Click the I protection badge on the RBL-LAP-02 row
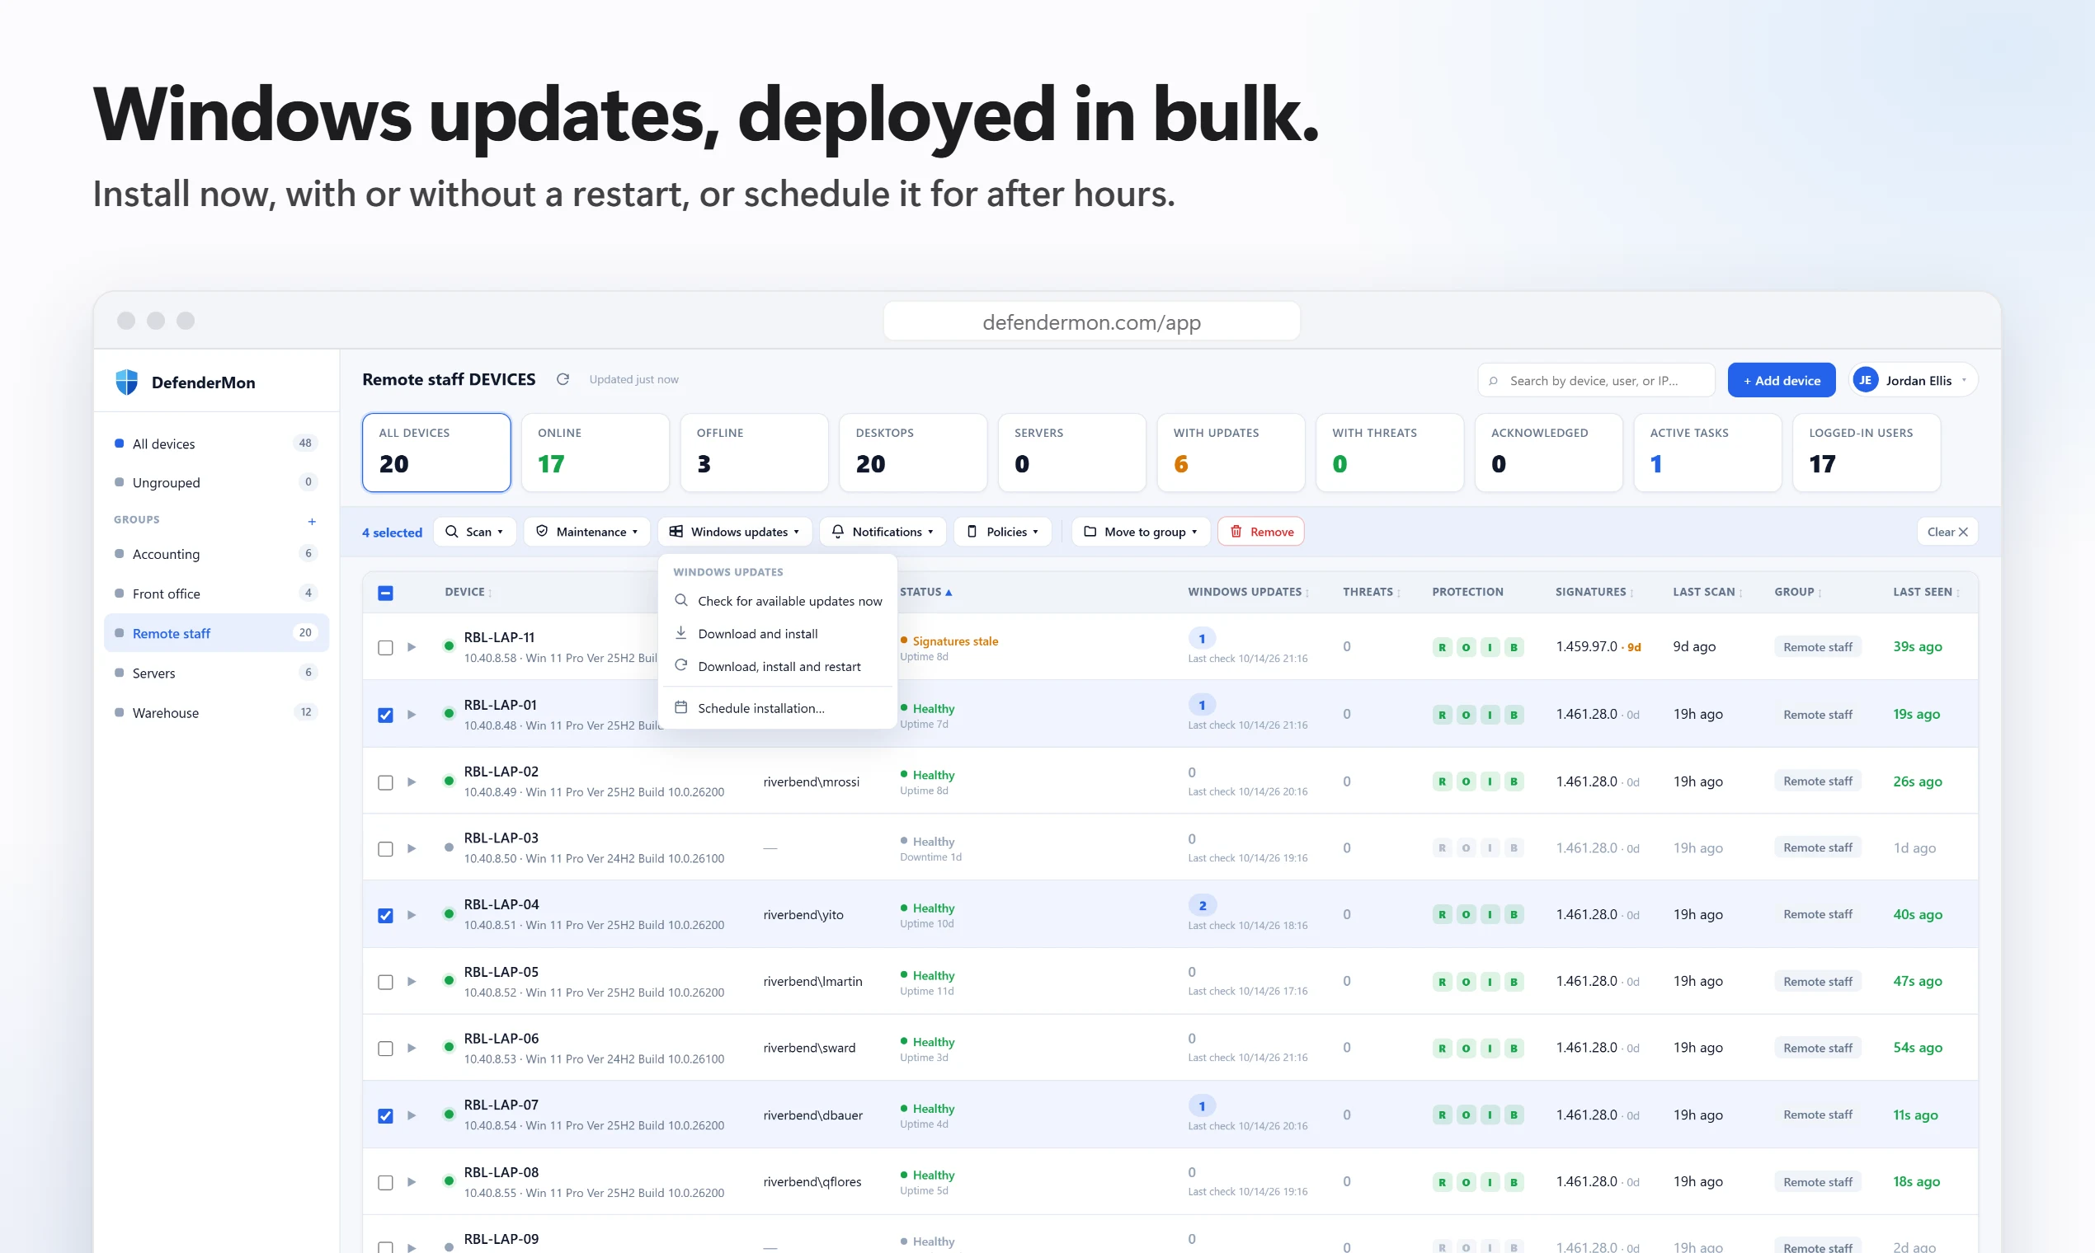The width and height of the screenshot is (2095, 1253). (x=1490, y=781)
